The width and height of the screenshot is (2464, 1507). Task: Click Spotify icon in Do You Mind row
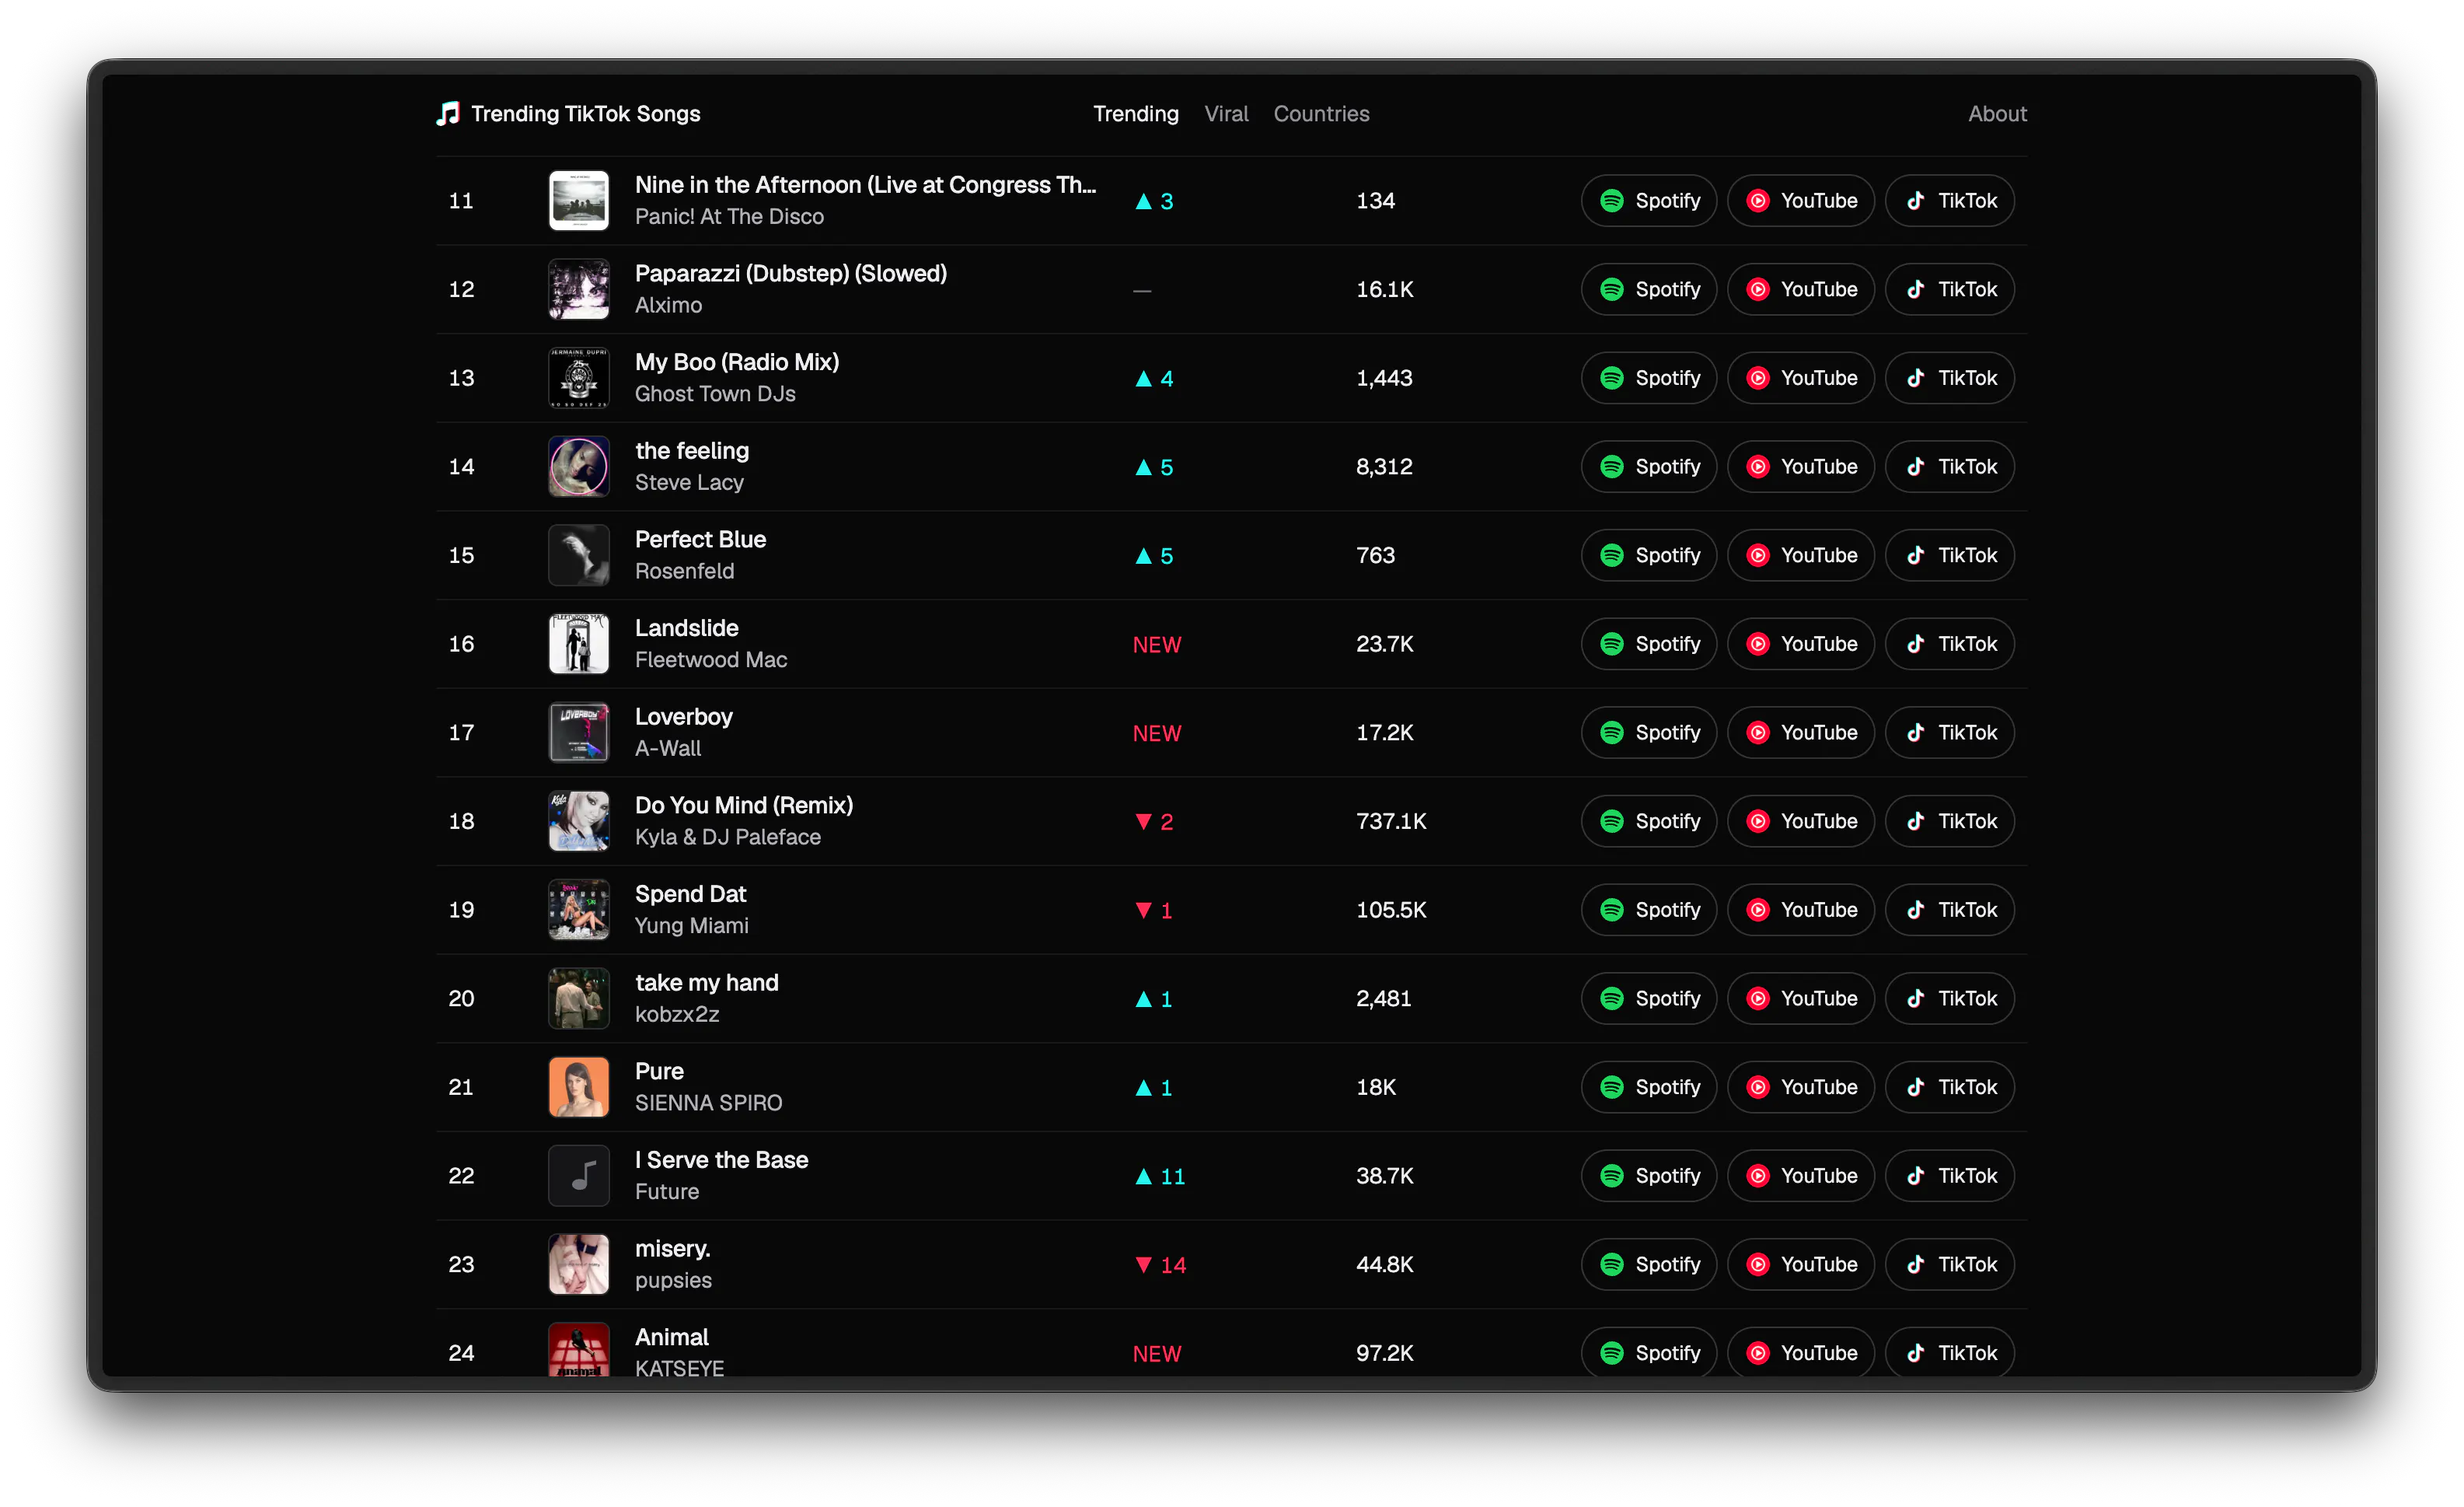pyautogui.click(x=1611, y=822)
